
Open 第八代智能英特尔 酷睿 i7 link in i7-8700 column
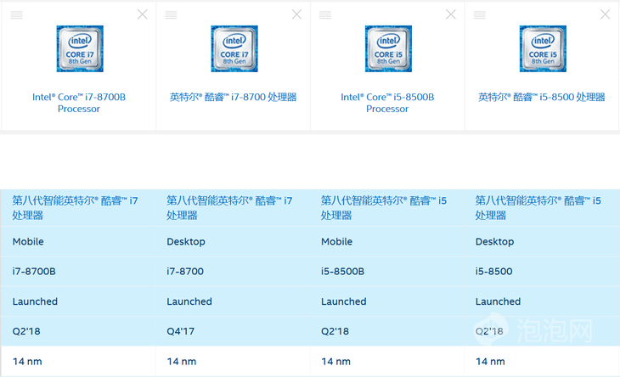(x=229, y=207)
